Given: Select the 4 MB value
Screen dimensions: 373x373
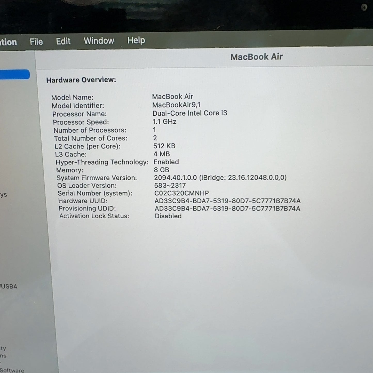Looking at the screenshot, I should pos(162,154).
